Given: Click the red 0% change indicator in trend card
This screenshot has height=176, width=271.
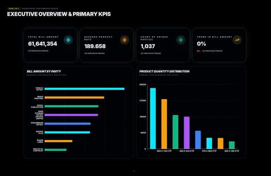Looking at the screenshot, I should tap(199, 51).
